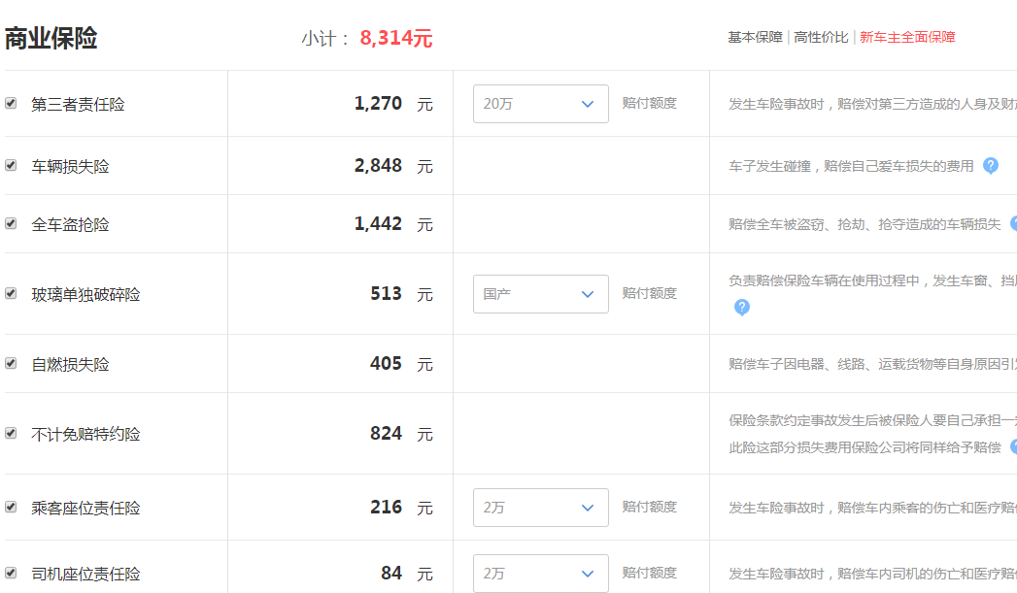
Task: Click price 2,848 元
Action: point(393,166)
